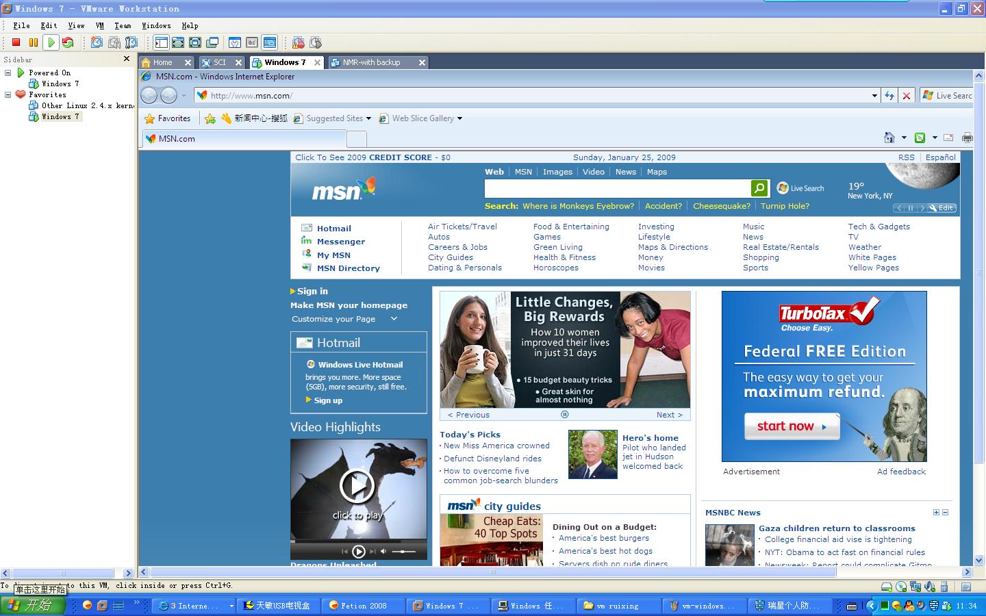Collapse the Favorites tree group
Screen dimensions: 986x616
(x=8, y=94)
